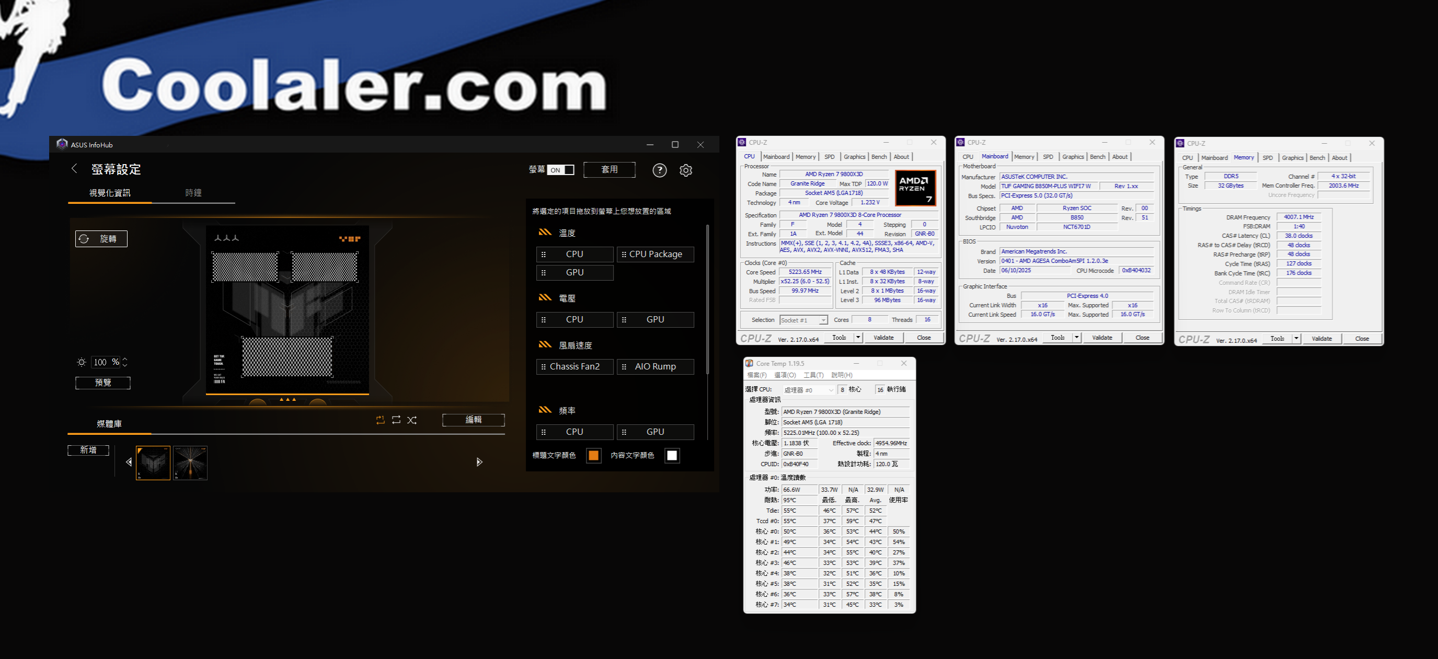Click the orange 標題文字顏色 color swatch

593,455
